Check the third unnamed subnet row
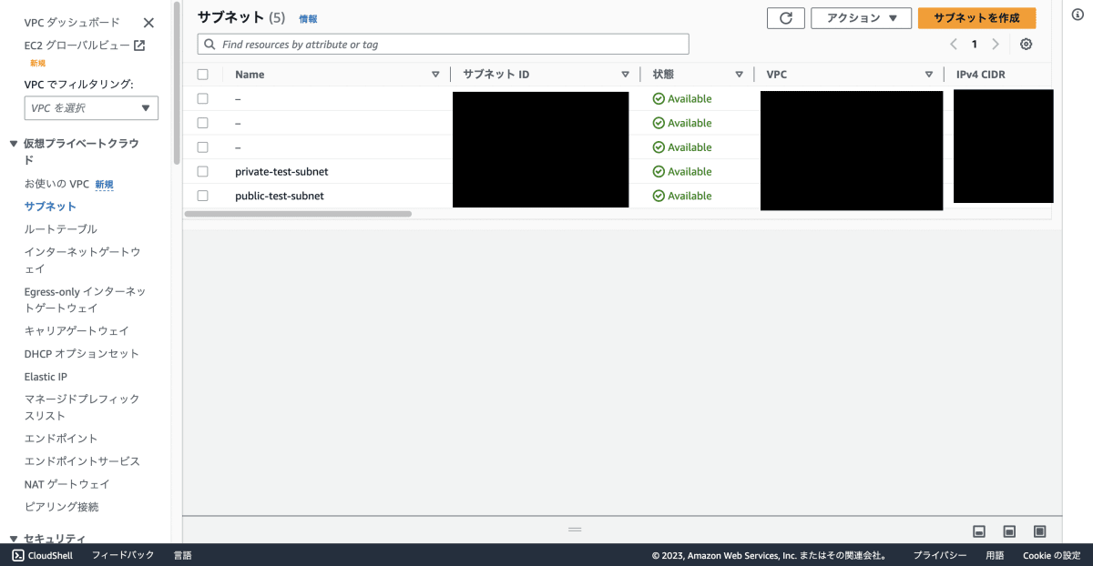1093x566 pixels. coord(202,147)
